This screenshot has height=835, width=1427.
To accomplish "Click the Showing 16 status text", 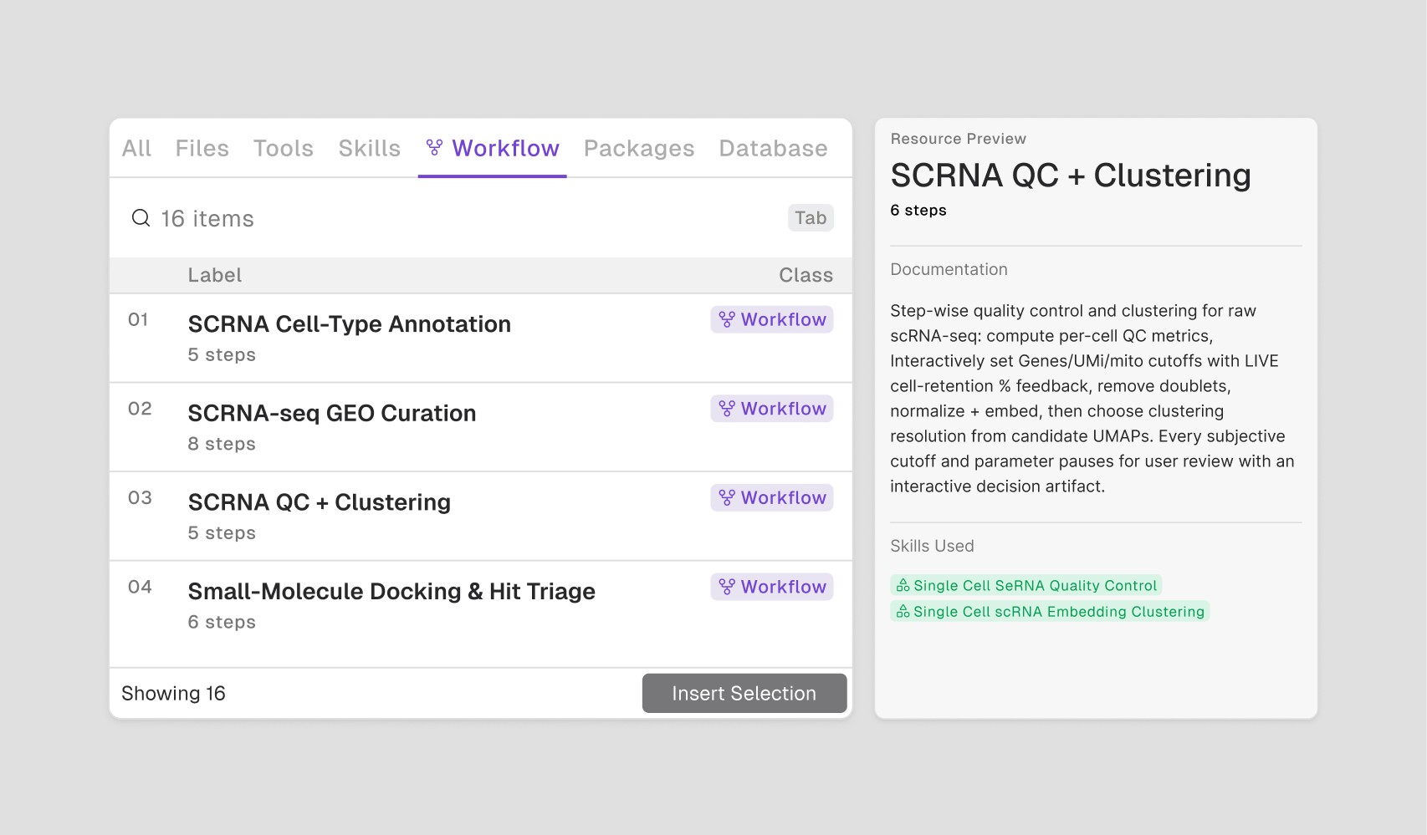I will 173,693.
